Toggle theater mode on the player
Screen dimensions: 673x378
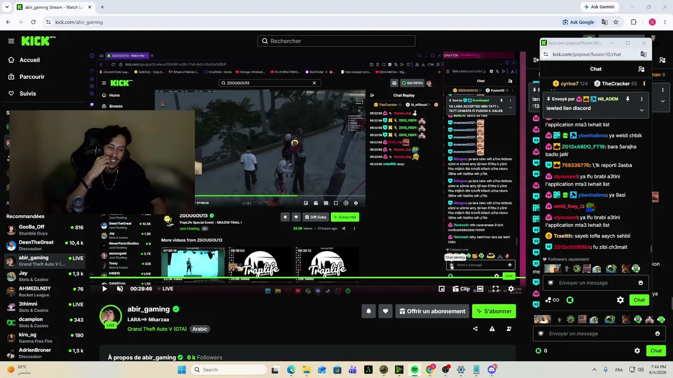pos(480,289)
